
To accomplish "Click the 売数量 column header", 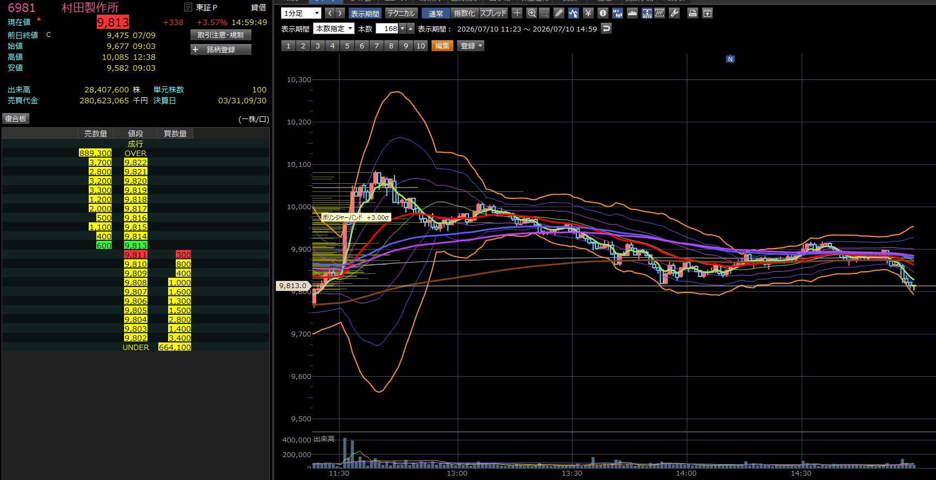I will coord(96,133).
